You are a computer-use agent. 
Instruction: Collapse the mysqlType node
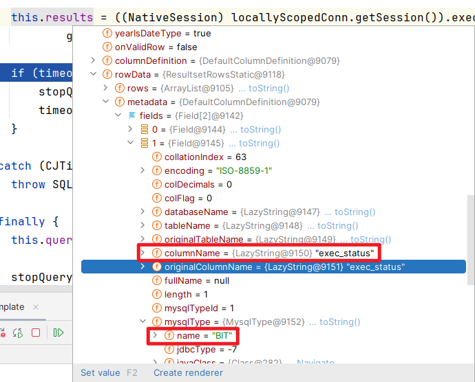click(x=143, y=322)
